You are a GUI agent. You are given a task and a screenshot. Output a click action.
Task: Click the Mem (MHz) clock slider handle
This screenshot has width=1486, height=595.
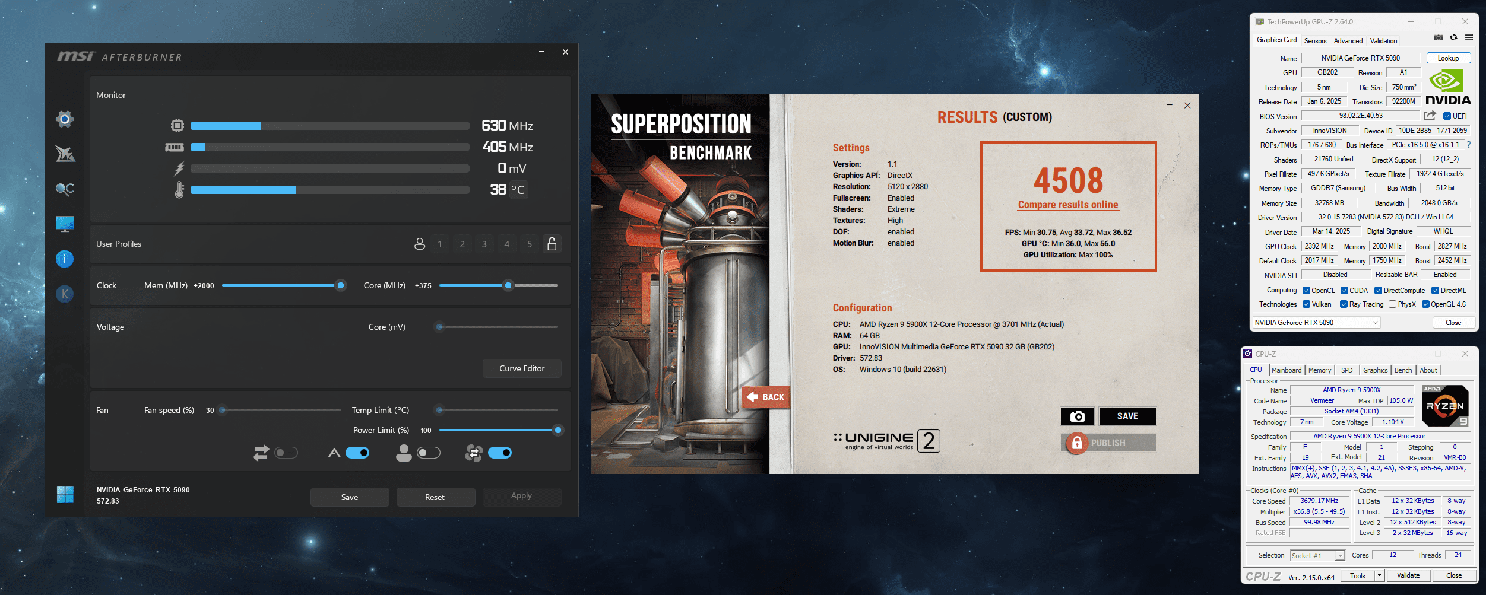[341, 286]
